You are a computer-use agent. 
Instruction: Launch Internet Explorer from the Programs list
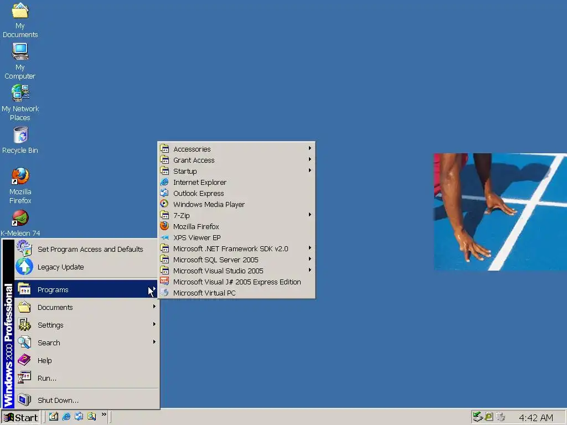click(x=236, y=182)
